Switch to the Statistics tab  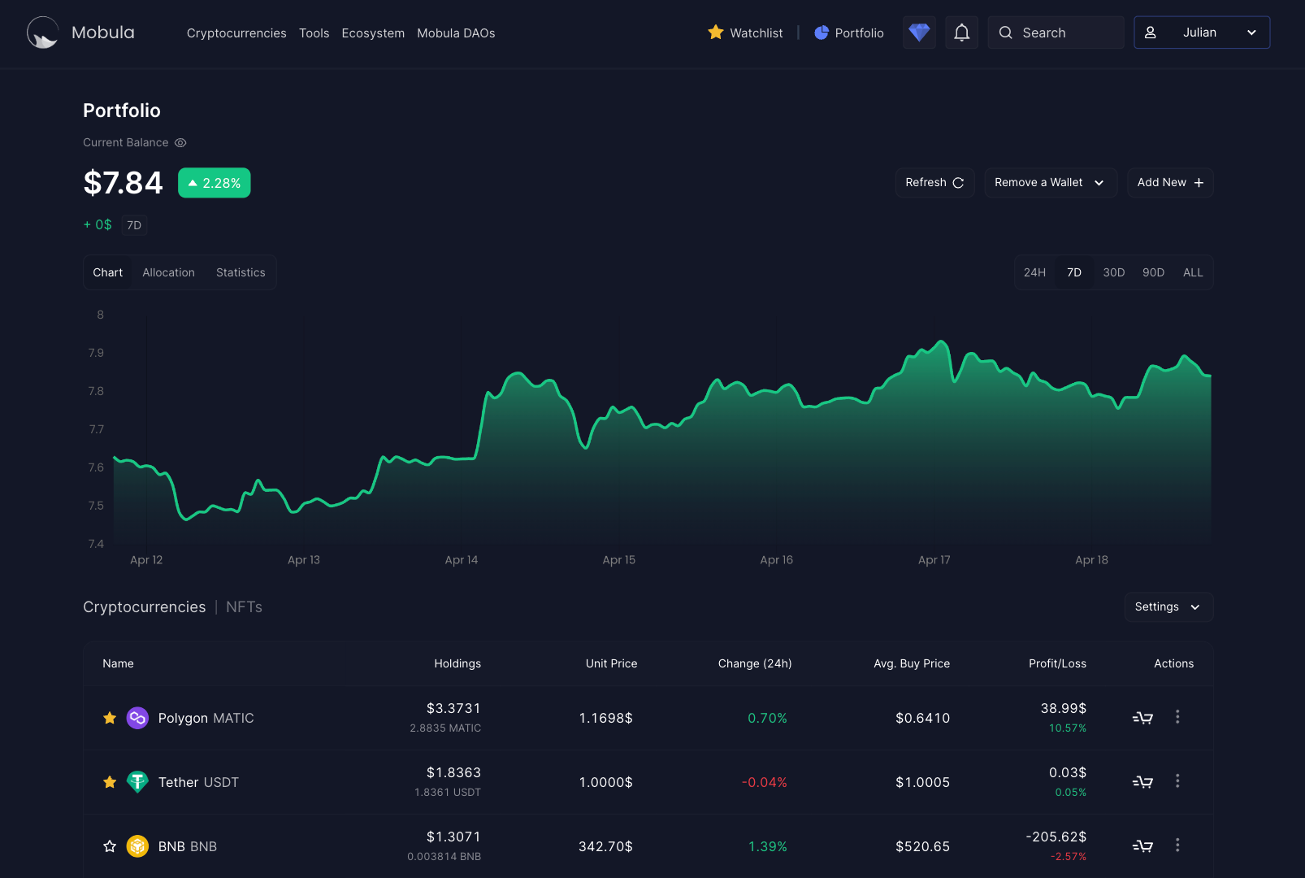click(x=241, y=272)
